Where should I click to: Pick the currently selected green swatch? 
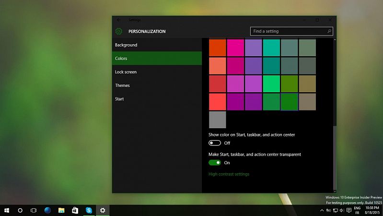pos(290,102)
